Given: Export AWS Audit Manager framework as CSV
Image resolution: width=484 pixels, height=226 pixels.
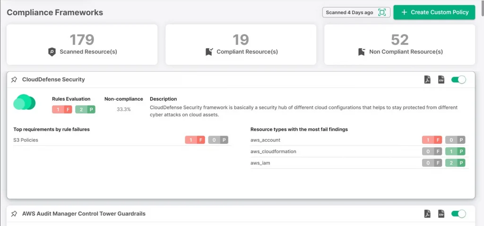Looking at the screenshot, I should pos(441,214).
